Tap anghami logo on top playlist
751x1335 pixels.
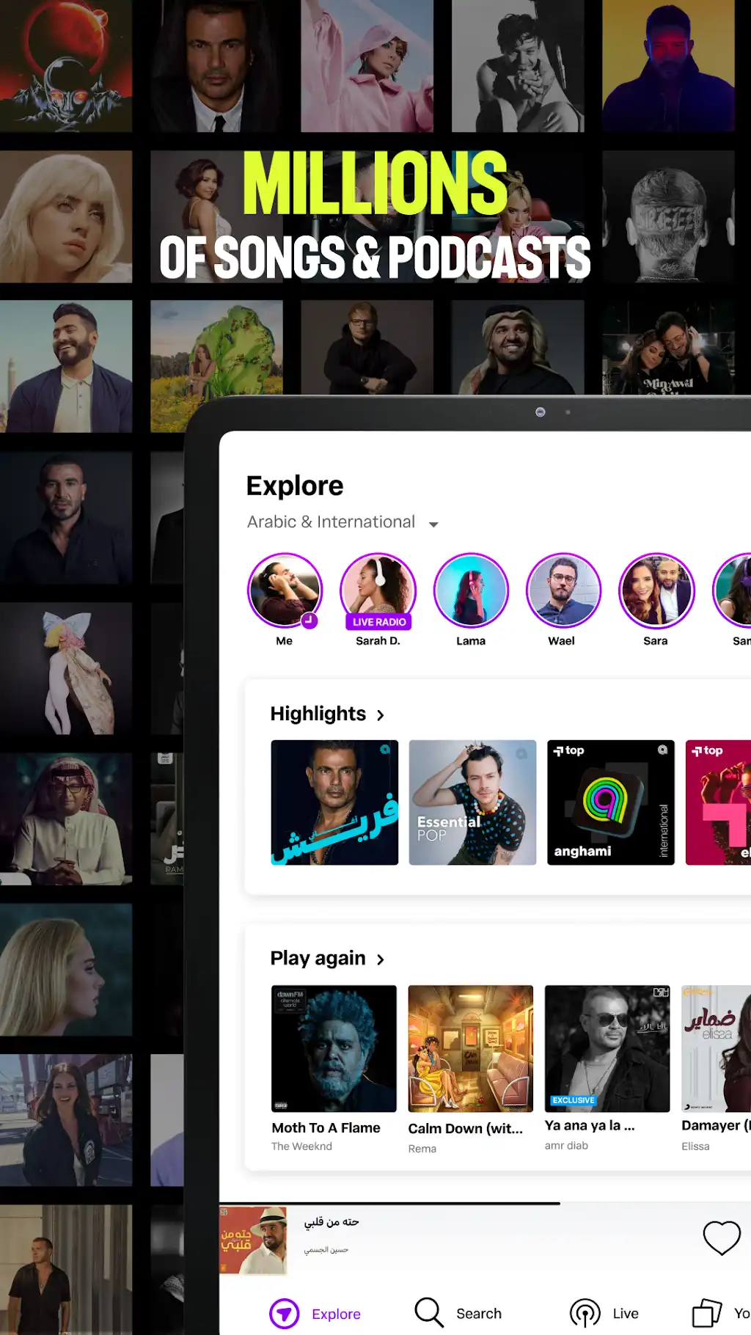(606, 801)
